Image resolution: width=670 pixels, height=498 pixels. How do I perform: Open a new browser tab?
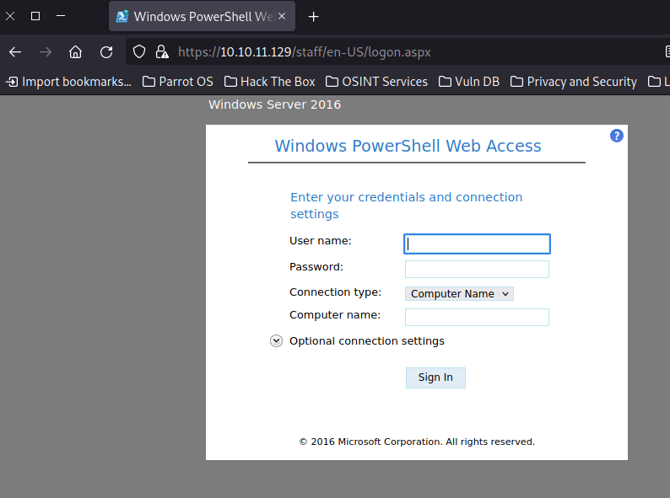point(314,17)
